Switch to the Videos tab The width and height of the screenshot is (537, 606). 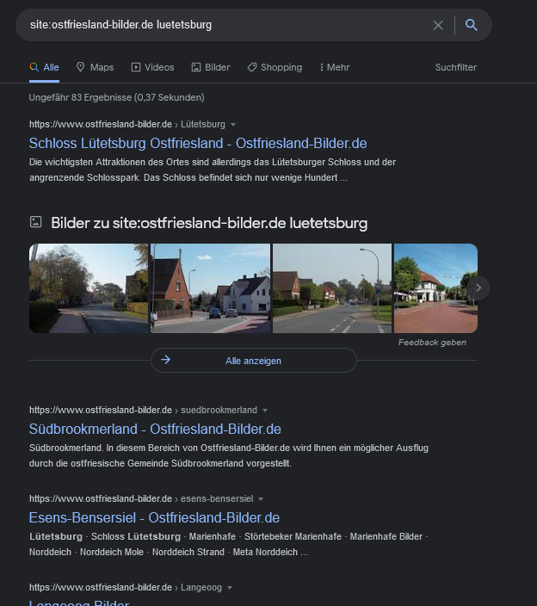tap(152, 67)
